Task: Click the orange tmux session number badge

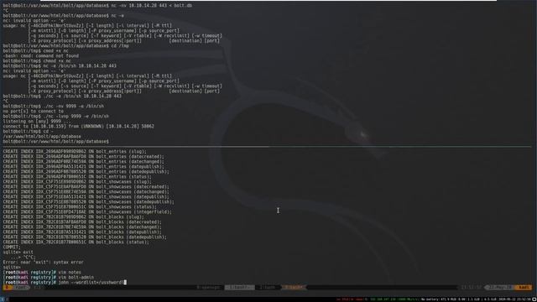Action: tap(7, 287)
